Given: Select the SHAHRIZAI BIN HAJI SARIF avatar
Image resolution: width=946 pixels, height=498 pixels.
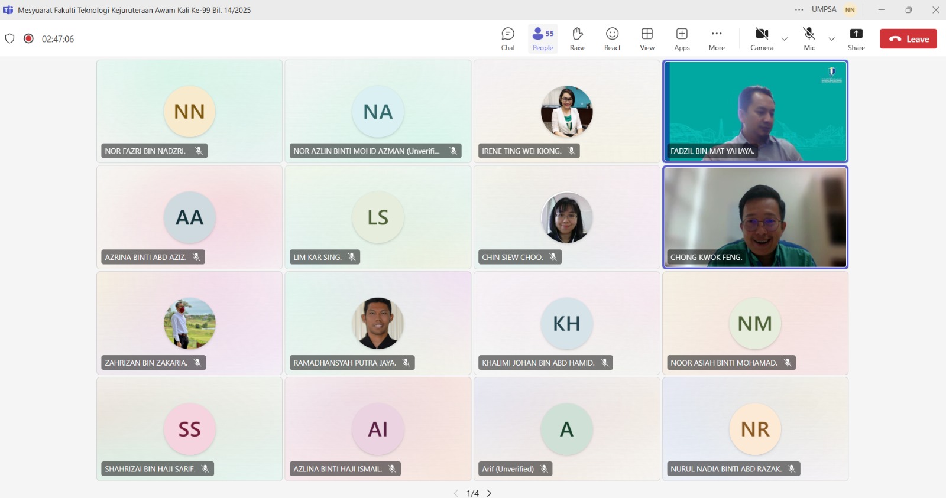Looking at the screenshot, I should [x=189, y=429].
